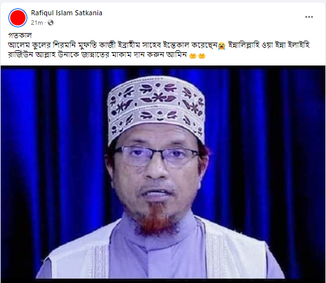Open the 21m timestamp link
This screenshot has width=326, height=283.
(x=37, y=22)
